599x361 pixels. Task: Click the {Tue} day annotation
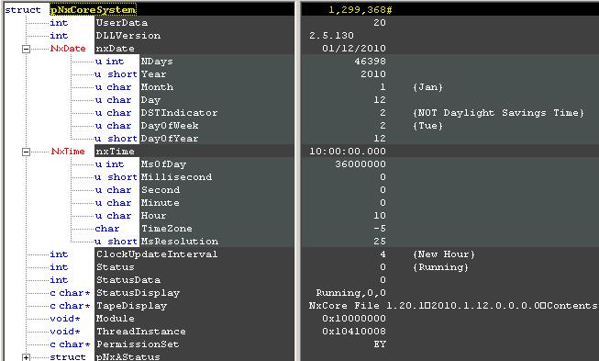click(x=427, y=126)
